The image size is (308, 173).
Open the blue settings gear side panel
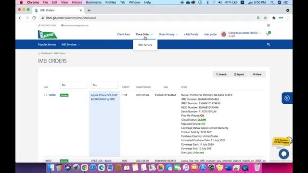click(x=287, y=98)
